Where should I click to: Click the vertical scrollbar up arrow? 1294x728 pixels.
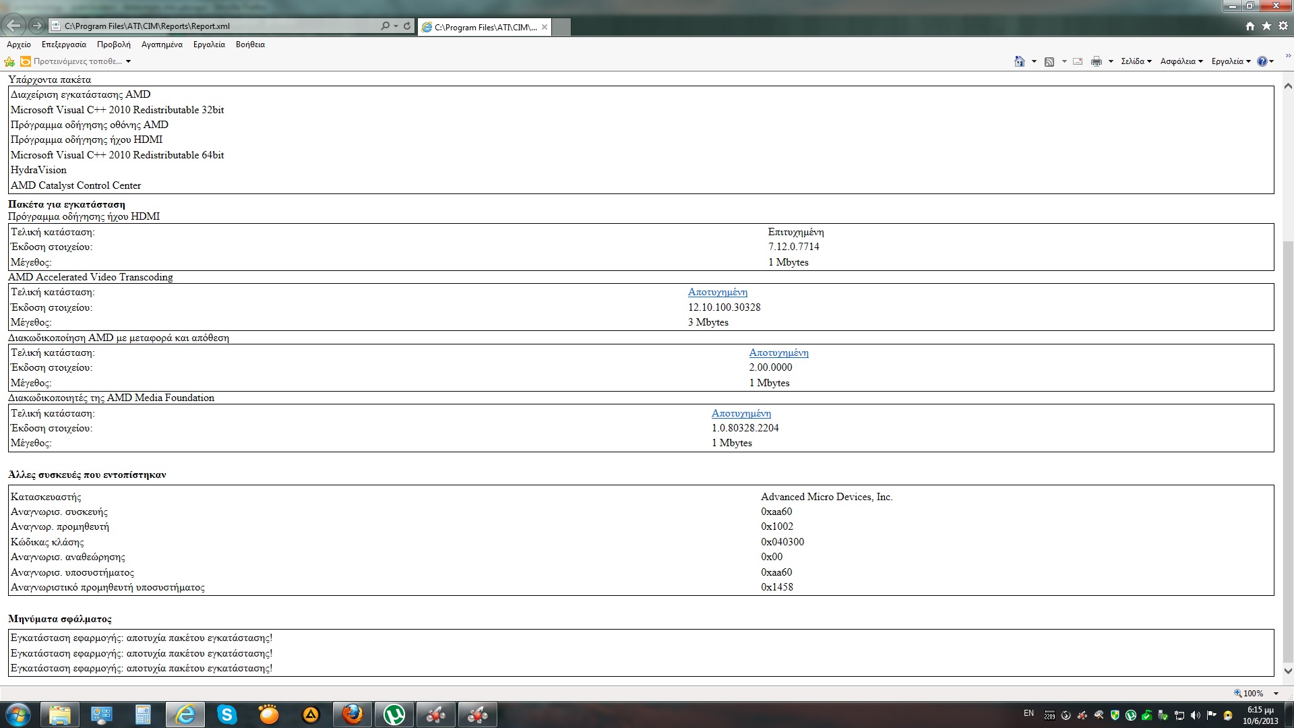coord(1288,86)
